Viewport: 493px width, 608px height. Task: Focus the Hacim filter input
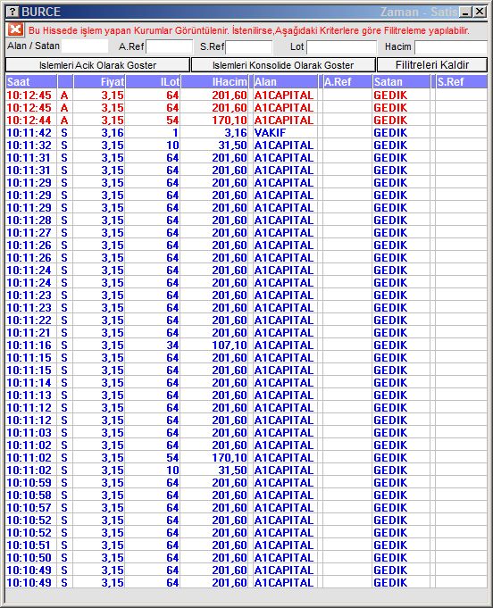tap(451, 47)
